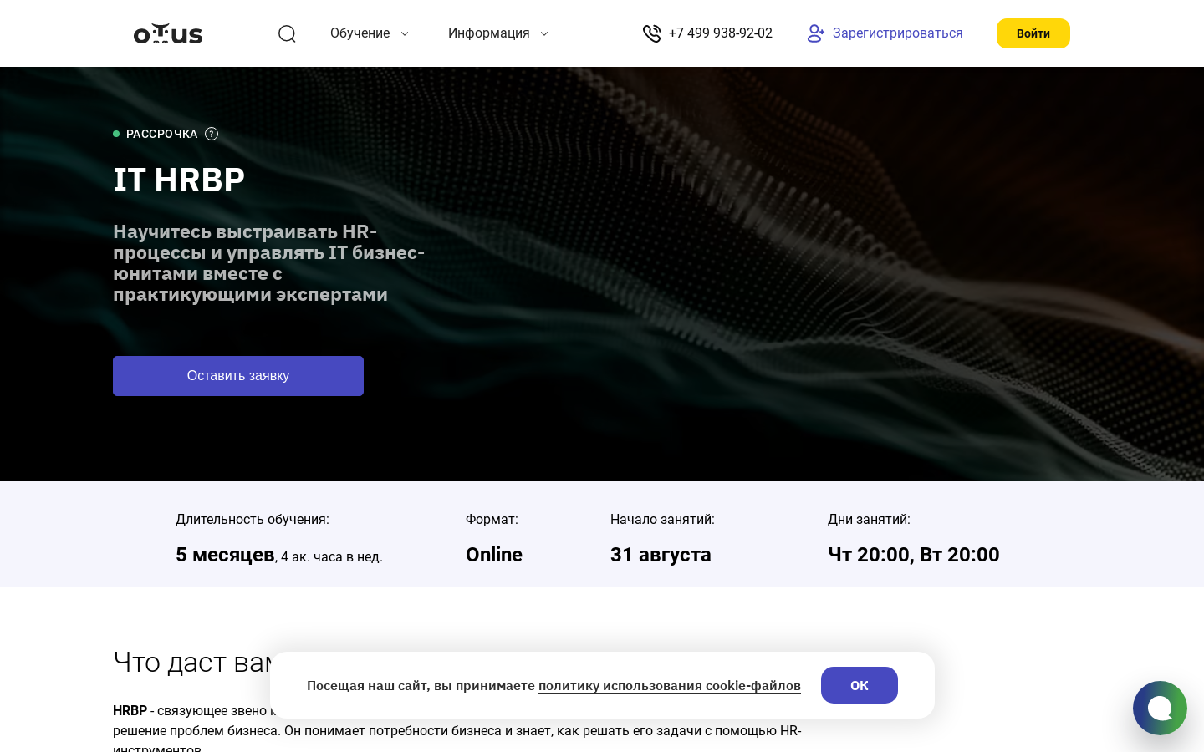Click the OTUS logo
Screen dimensions: 1204x752
coord(168,33)
